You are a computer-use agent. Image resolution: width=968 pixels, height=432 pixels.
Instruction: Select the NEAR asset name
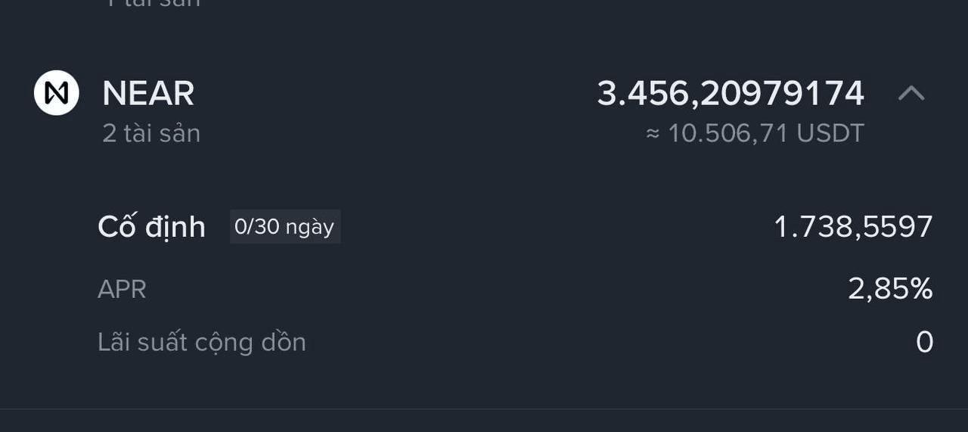tap(148, 93)
